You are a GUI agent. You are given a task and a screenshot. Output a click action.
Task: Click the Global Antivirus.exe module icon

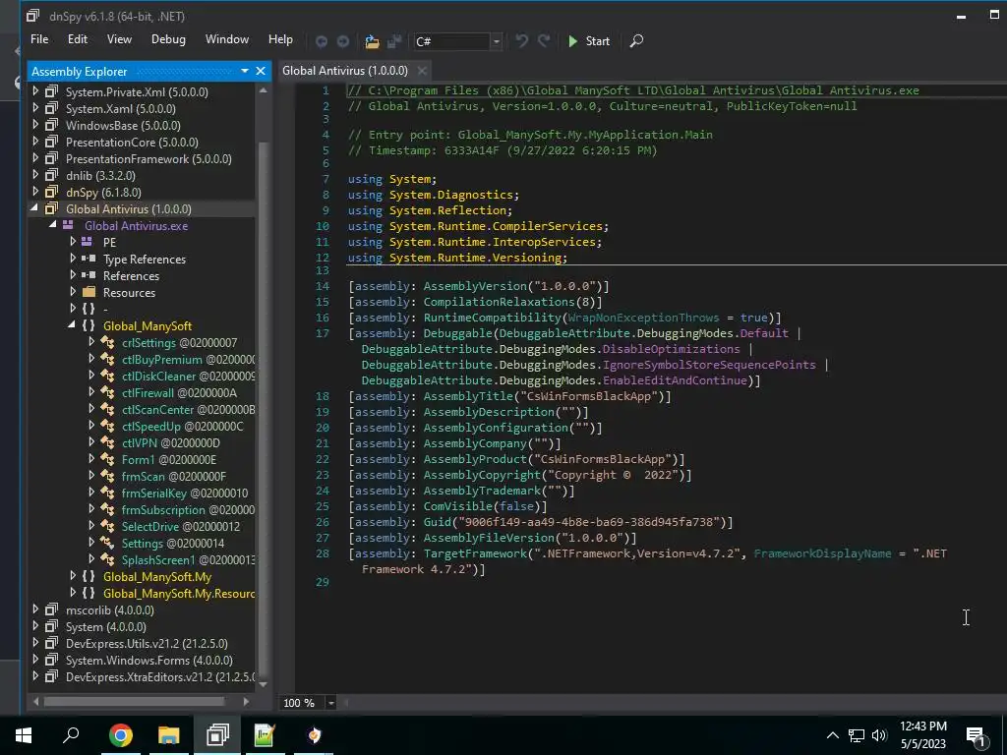point(68,225)
